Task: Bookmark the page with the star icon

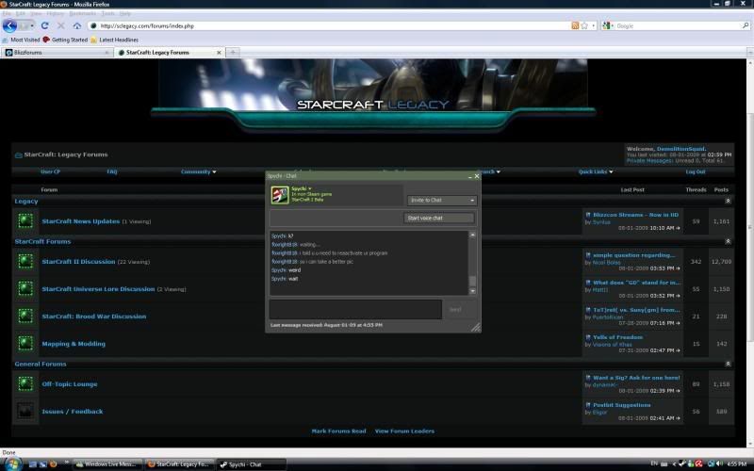Action: [586, 25]
